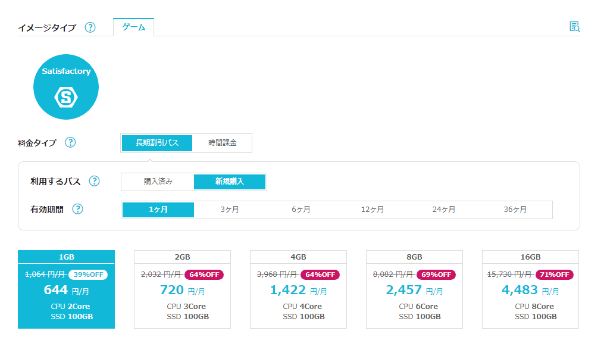This screenshot has width=604, height=337.
Task: Click struck-through price 3,968 円/月
Action: 277,274
